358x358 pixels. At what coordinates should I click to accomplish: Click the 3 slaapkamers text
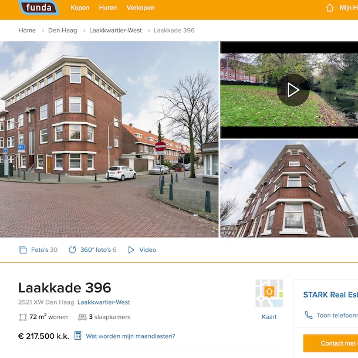[110, 317]
